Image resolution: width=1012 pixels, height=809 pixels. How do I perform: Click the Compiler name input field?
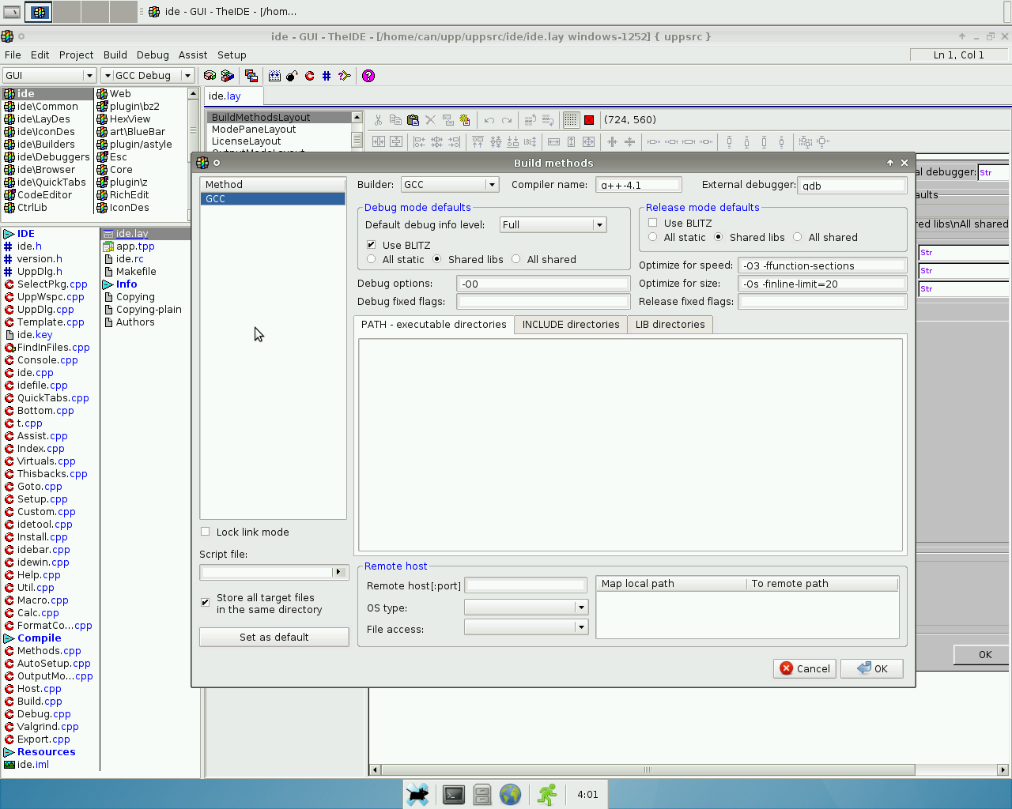638,185
